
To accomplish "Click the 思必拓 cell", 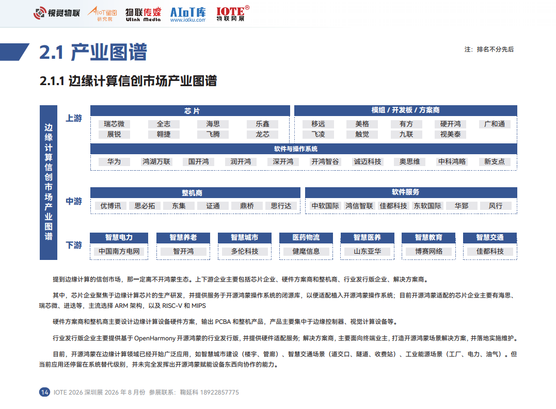I will pos(145,206).
